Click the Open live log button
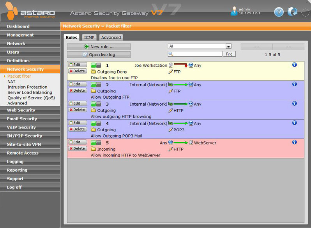Image resolution: width=311 pixels, height=228 pixels. [99, 55]
